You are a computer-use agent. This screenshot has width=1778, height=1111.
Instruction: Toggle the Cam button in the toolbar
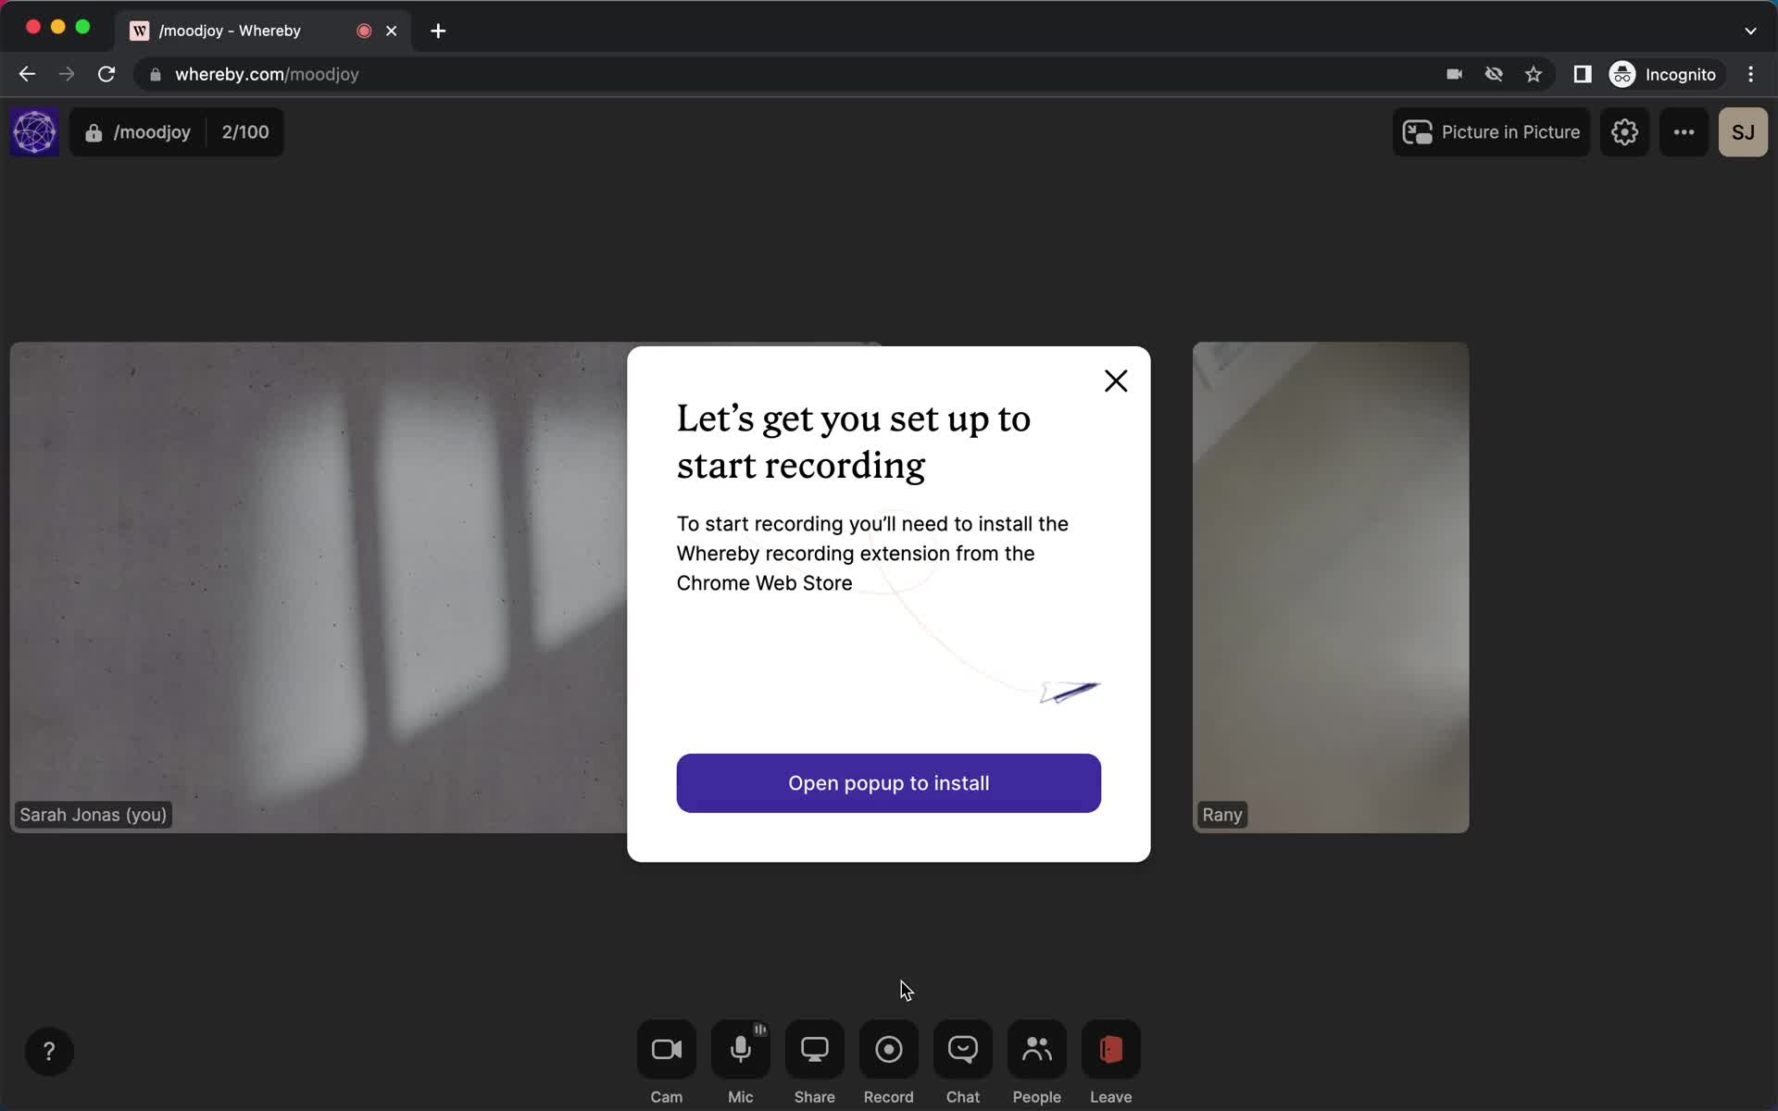(666, 1049)
